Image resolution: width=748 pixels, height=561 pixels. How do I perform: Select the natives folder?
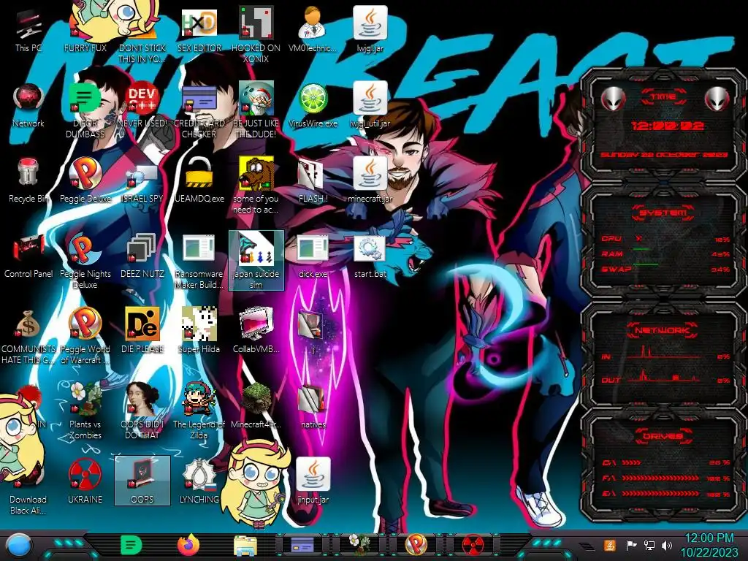tap(313, 406)
